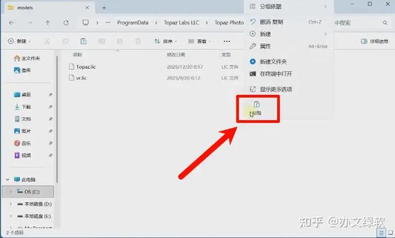This screenshot has height=238, width=395.
Task: Refresh the current folder view
Action: 66,23
